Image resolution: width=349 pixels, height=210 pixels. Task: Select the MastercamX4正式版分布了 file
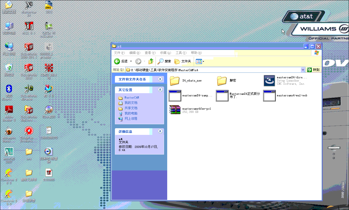(238, 96)
